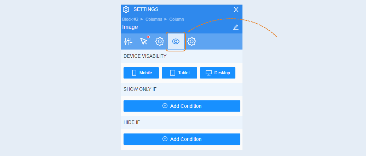
Task: Go to Columns breadcrumb
Action: click(154, 19)
